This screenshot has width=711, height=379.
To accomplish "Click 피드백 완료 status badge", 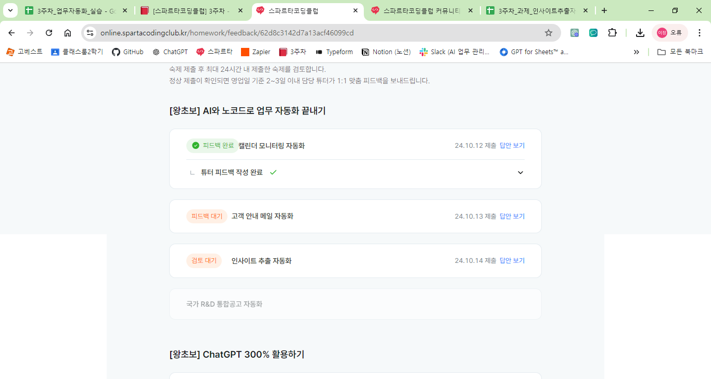I will click(212, 145).
